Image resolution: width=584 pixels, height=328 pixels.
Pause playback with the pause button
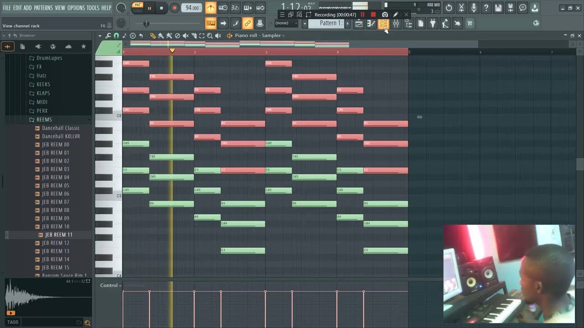coord(149,8)
